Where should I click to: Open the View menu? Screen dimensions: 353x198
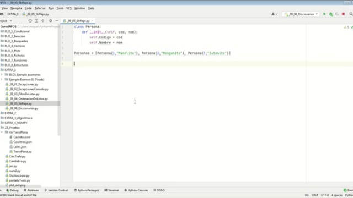click(4, 8)
